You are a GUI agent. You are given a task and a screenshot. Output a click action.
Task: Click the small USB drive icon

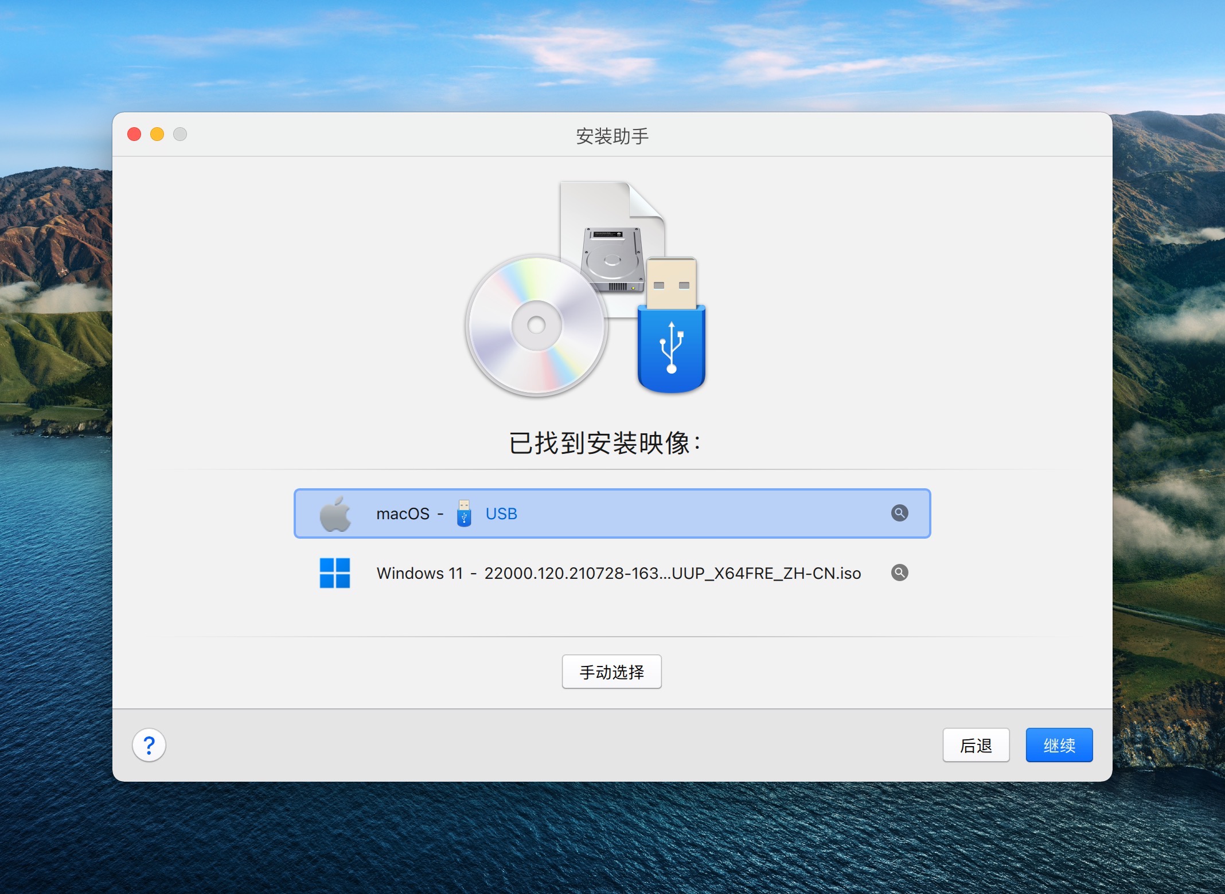[x=464, y=513]
